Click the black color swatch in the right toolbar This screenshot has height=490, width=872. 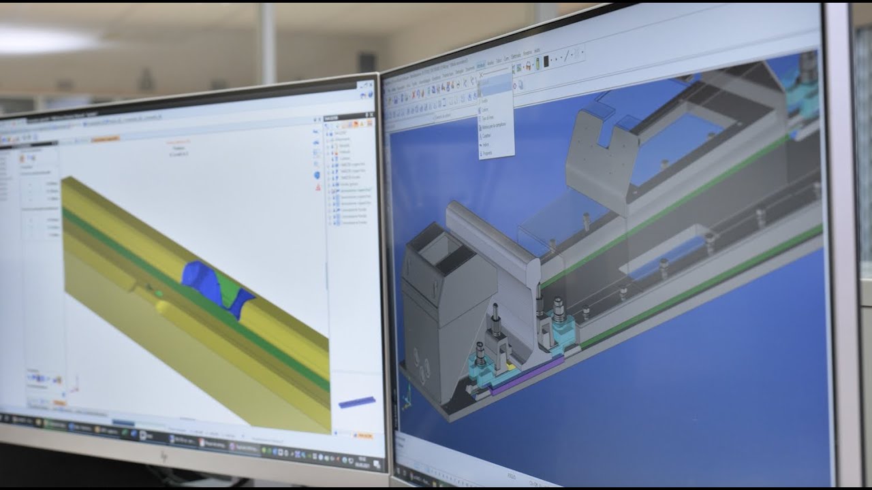coord(546,61)
